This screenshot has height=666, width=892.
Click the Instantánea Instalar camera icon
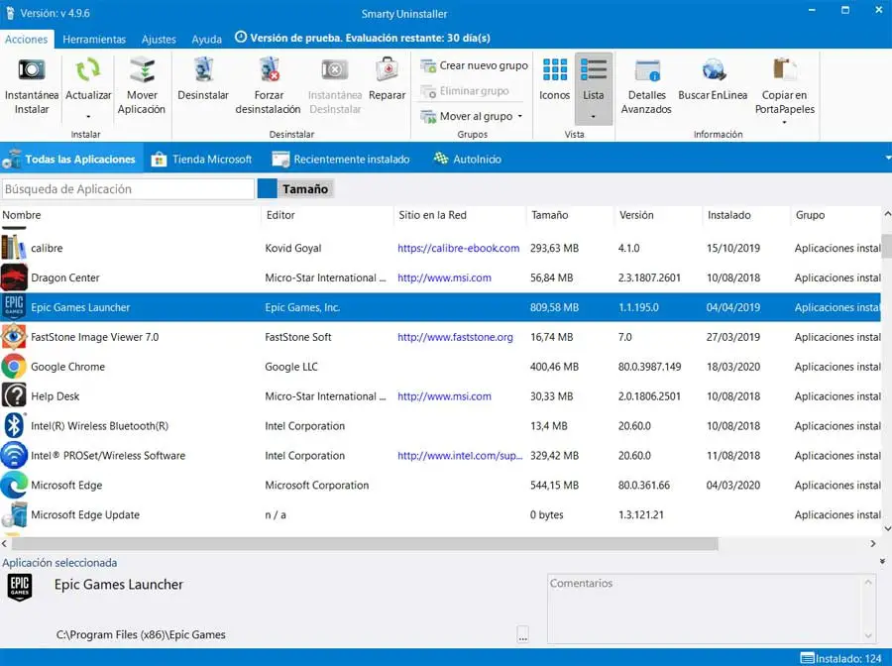(x=32, y=70)
